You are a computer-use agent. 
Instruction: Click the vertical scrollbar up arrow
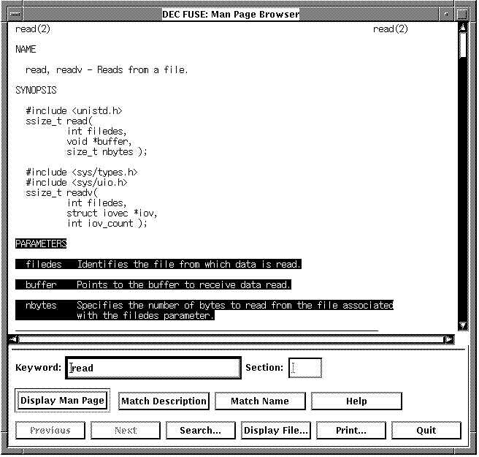[462, 27]
